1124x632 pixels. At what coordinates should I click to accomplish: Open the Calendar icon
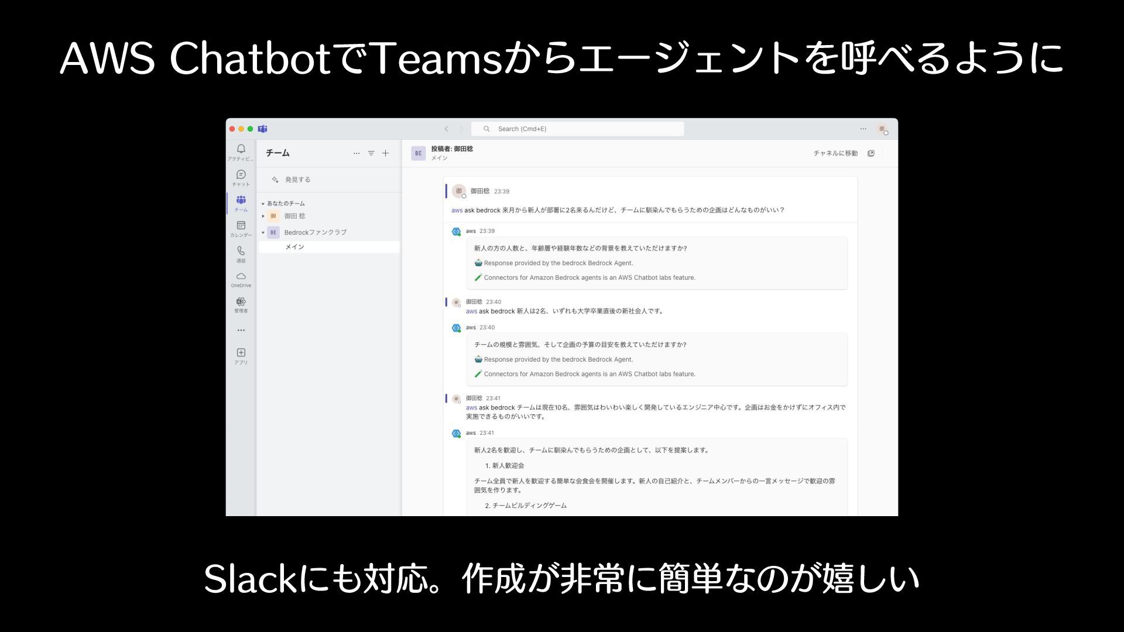[x=241, y=226]
